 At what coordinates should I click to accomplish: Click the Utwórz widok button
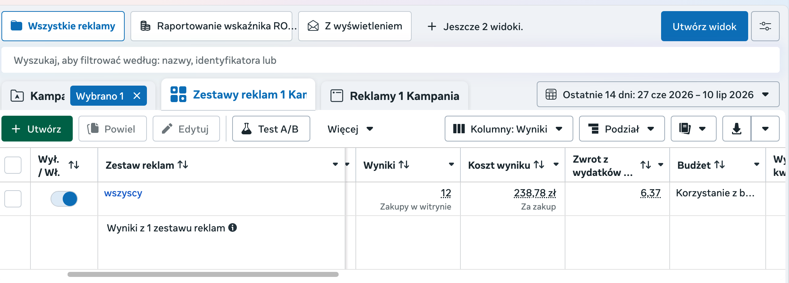704,26
